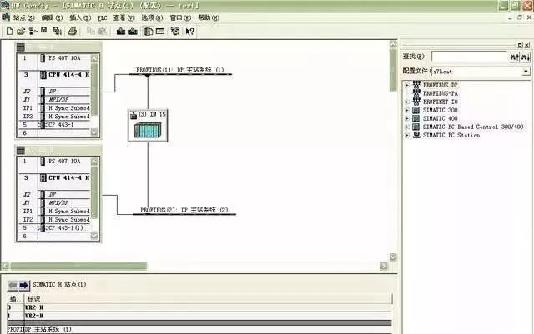Image resolution: width=534 pixels, height=334 pixels.
Task: Click the Open folder toolbar icon
Action: click(21, 32)
